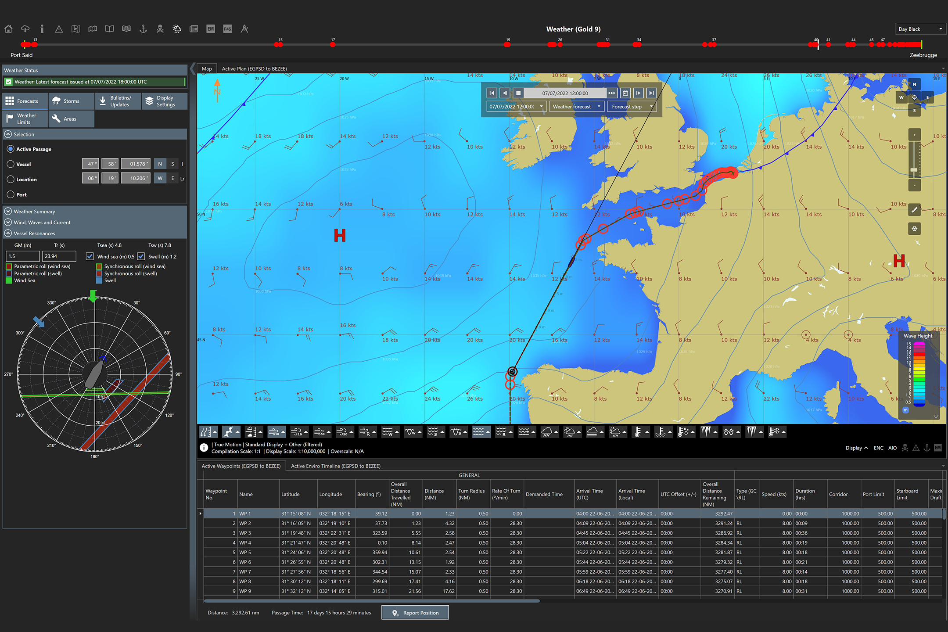Open Display Settings
948x632 pixels.
[165, 101]
